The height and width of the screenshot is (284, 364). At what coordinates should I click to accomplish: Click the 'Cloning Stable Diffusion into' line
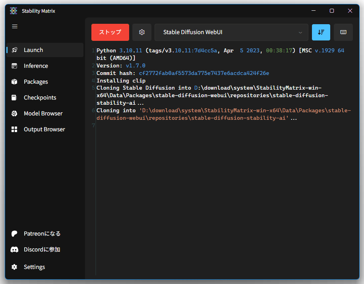(x=212, y=95)
